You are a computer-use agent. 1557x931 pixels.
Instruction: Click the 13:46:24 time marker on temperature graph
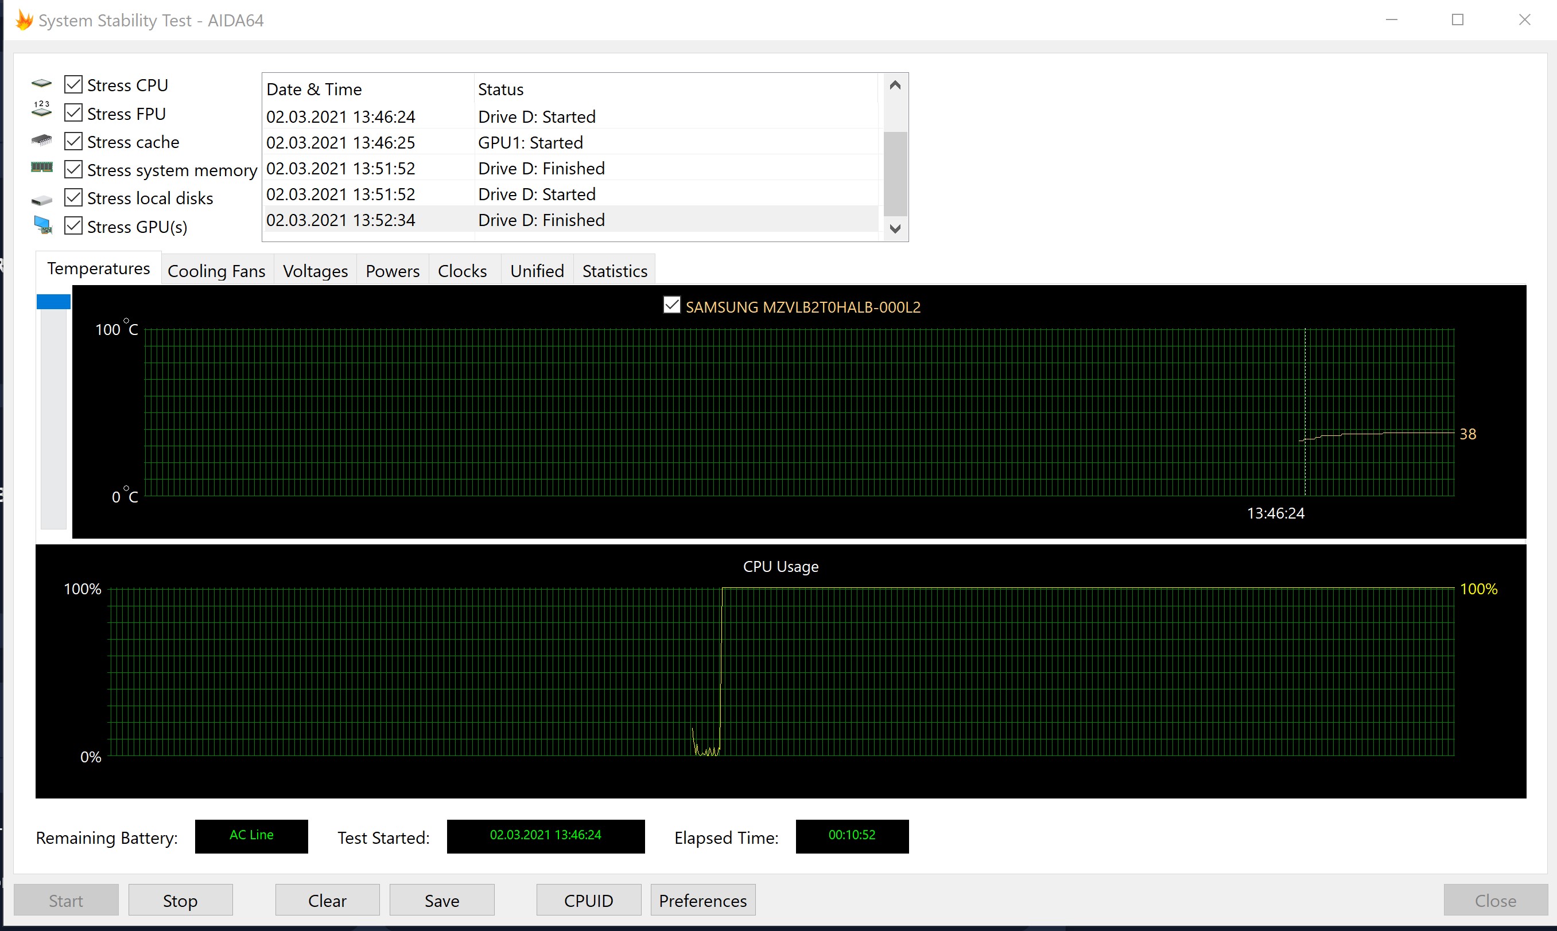coord(1275,513)
